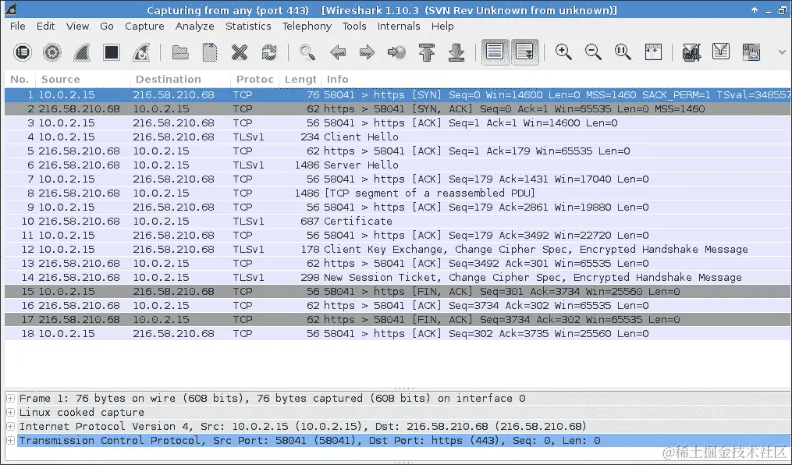
Task: Open the Go menu
Action: pos(107,26)
